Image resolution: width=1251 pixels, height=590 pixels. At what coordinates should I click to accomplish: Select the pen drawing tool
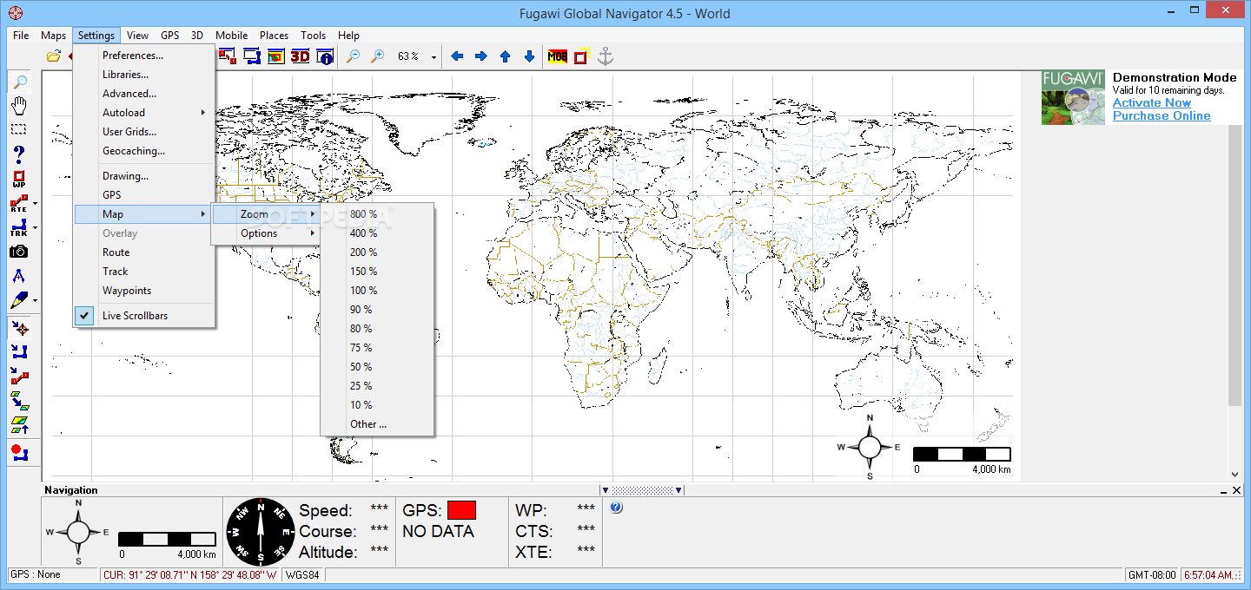click(x=19, y=300)
